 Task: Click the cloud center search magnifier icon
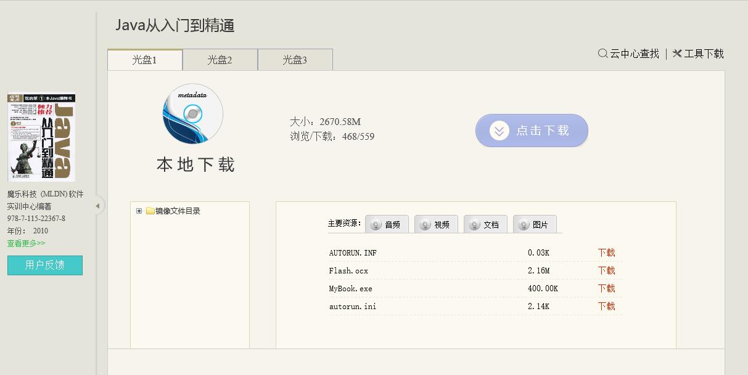click(x=602, y=54)
